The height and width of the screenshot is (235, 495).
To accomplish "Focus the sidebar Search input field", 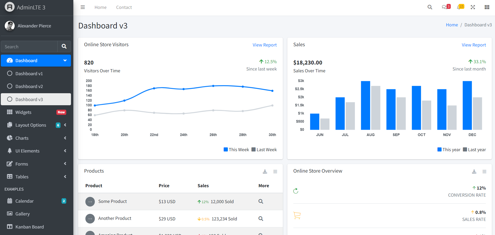I will pos(29,46).
